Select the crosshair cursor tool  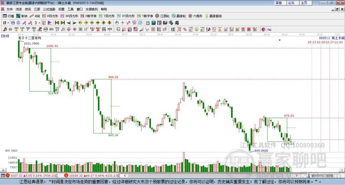pyautogui.click(x=123, y=23)
